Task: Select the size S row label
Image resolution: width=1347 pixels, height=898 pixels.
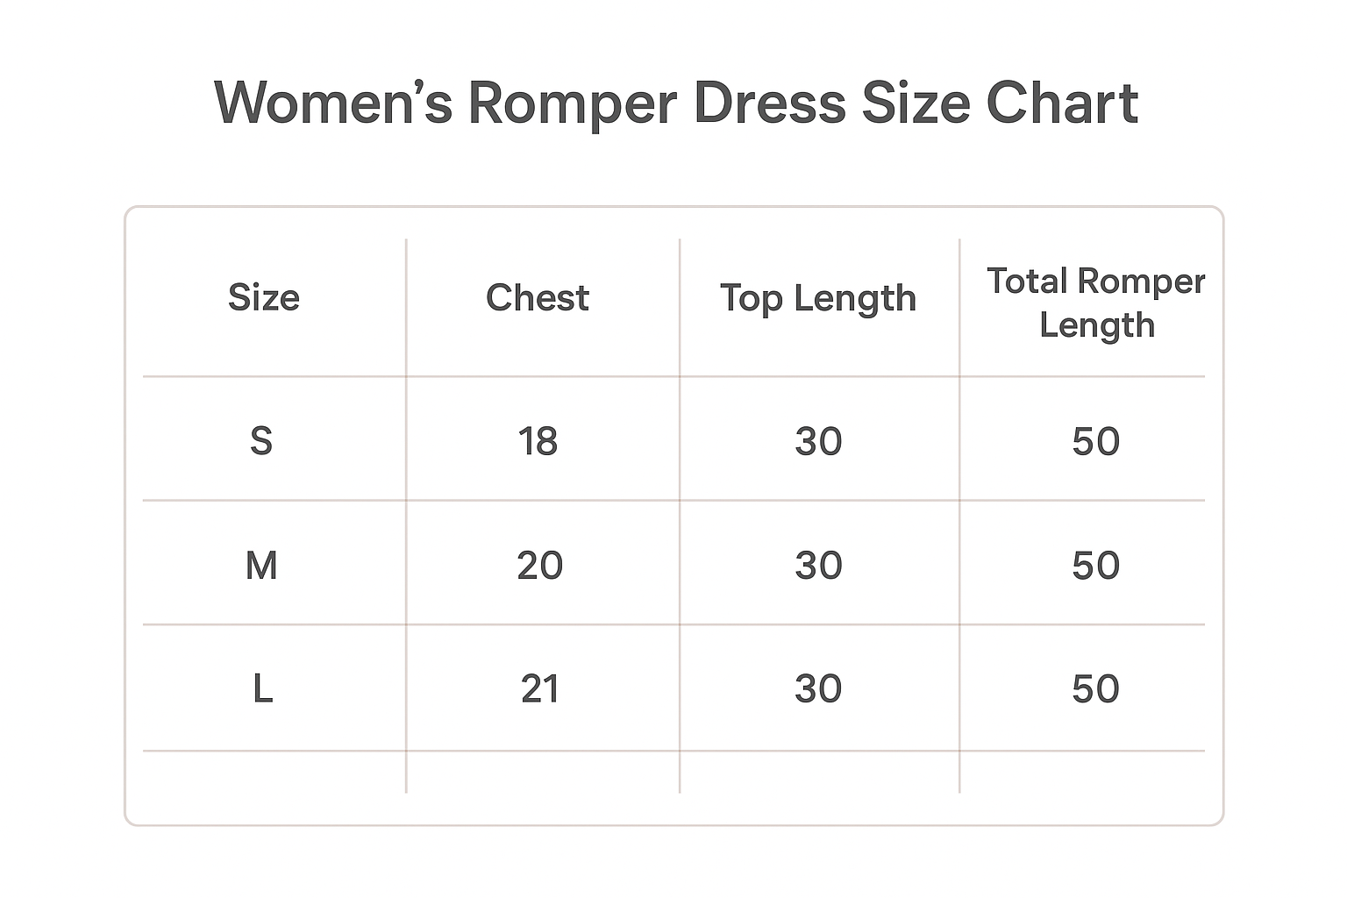Action: point(261,441)
